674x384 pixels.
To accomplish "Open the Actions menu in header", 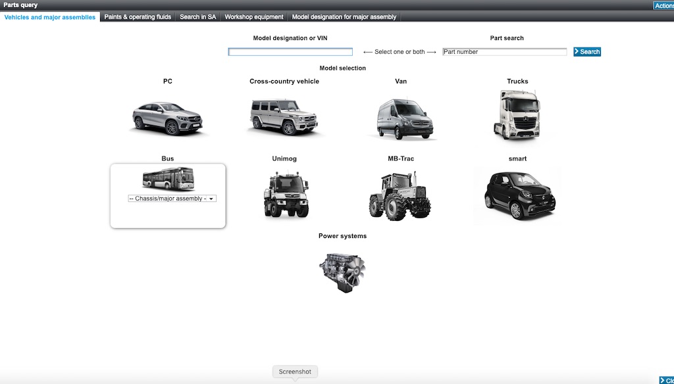I will coord(663,6).
